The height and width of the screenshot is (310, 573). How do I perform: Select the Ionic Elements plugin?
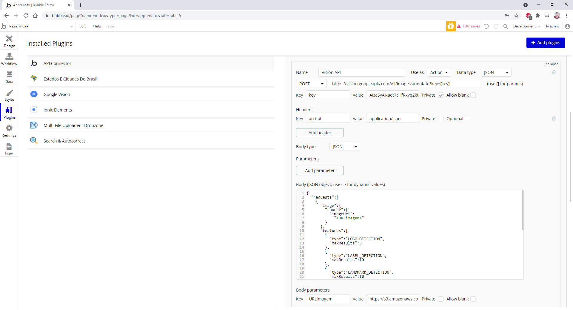(x=151, y=110)
